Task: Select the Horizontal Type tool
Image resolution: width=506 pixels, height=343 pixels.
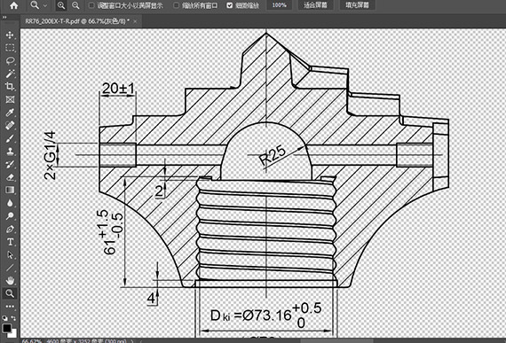Action: tap(10, 242)
